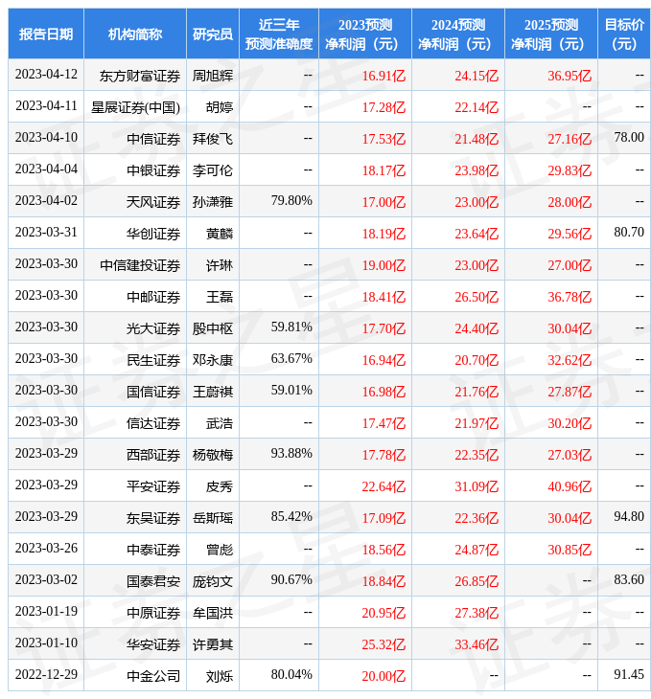Screen dimensions: 651x699
Task: Select accuracy value 93.88%
Action: [x=291, y=454]
